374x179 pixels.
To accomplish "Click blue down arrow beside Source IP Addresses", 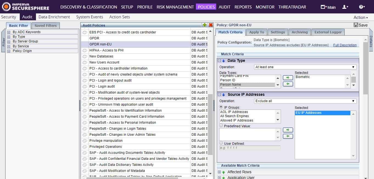I will coord(224,95).
